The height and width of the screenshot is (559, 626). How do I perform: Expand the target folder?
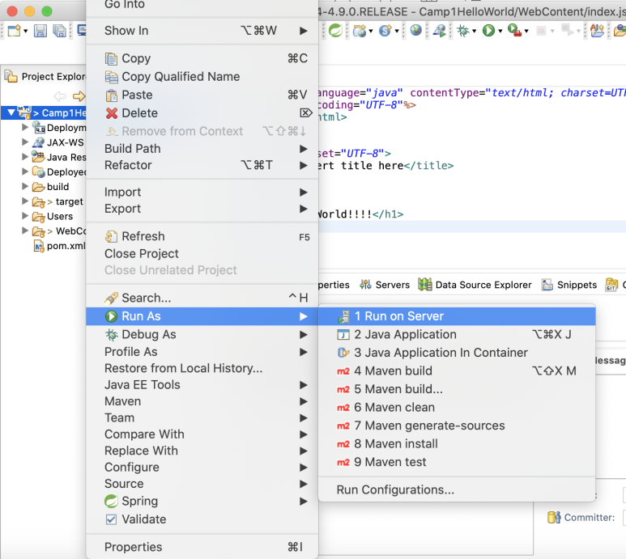coord(25,201)
